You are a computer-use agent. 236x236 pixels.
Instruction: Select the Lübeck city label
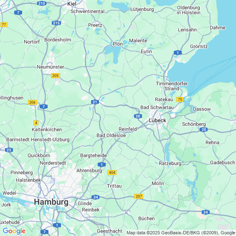point(157,120)
